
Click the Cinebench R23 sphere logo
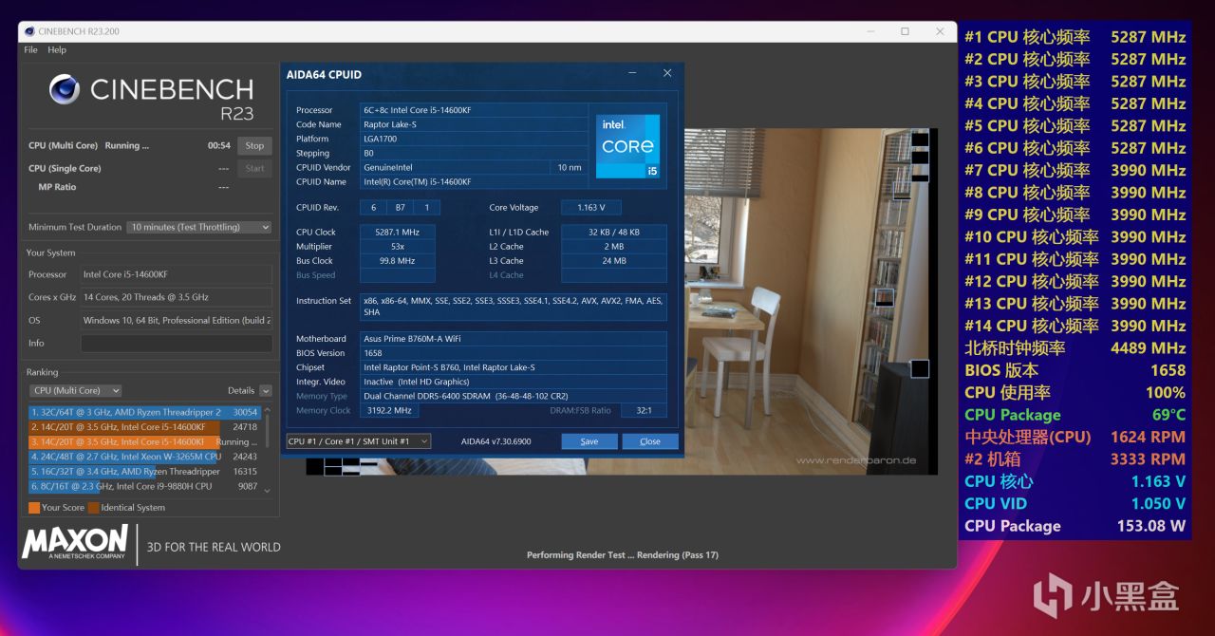65,89
